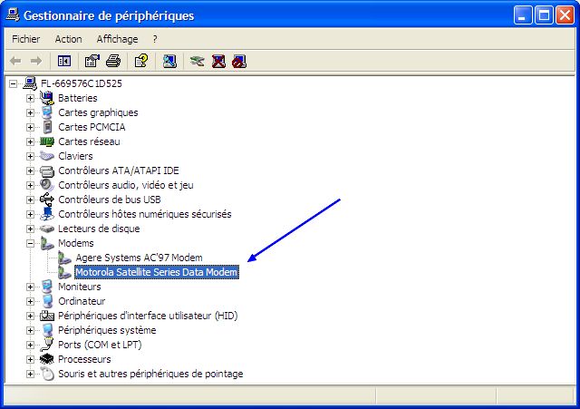Image resolution: width=580 pixels, height=409 pixels.
Task: Click the Uninstall device toolbar icon
Action: 218,61
